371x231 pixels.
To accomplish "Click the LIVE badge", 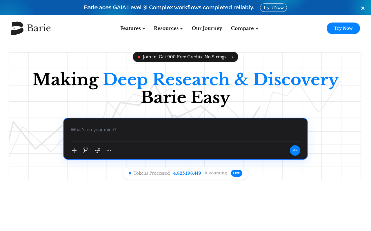I will pos(237,173).
